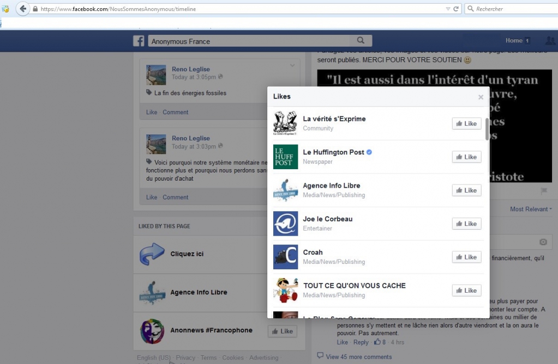This screenshot has width=558, height=364.
Task: Open the Privacy footer link
Action: 185,357
